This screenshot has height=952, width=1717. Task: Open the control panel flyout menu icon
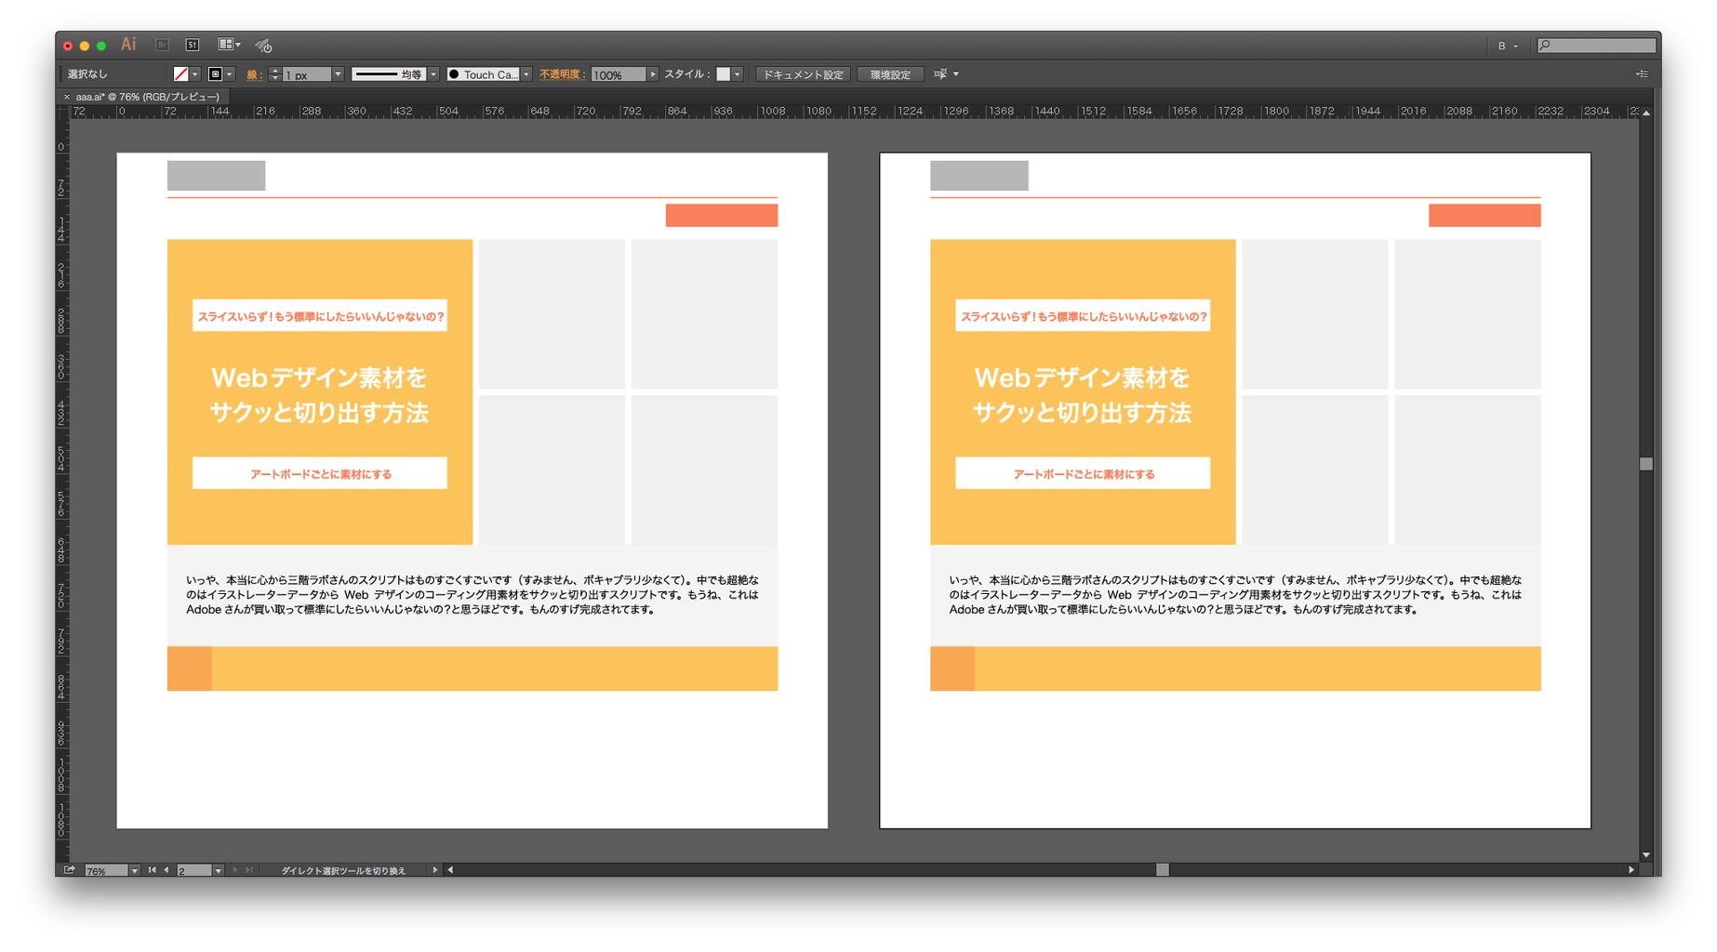click(x=1643, y=73)
